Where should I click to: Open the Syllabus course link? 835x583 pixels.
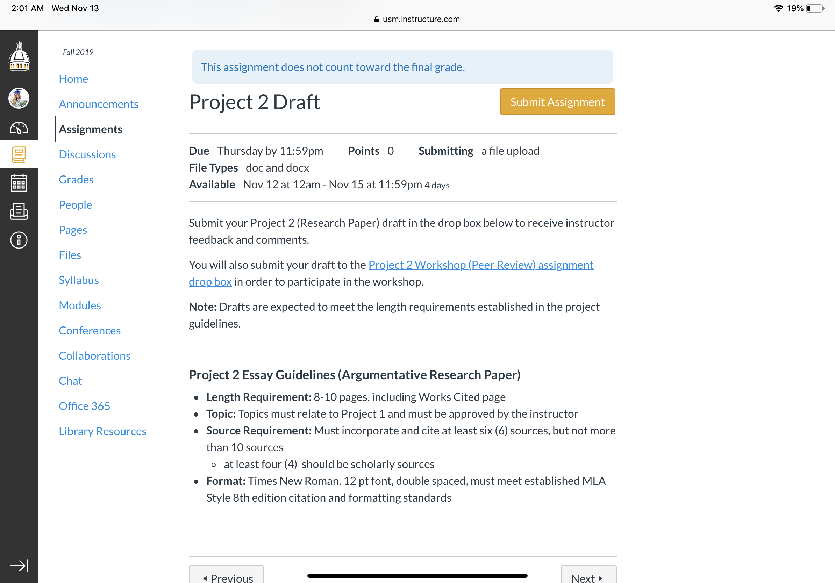pos(79,280)
